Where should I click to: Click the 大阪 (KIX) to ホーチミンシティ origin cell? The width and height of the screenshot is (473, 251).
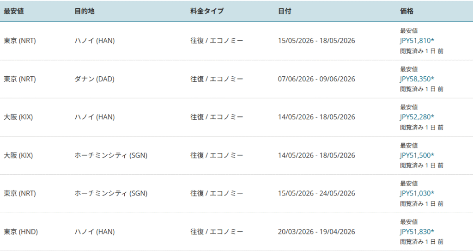pos(18,155)
